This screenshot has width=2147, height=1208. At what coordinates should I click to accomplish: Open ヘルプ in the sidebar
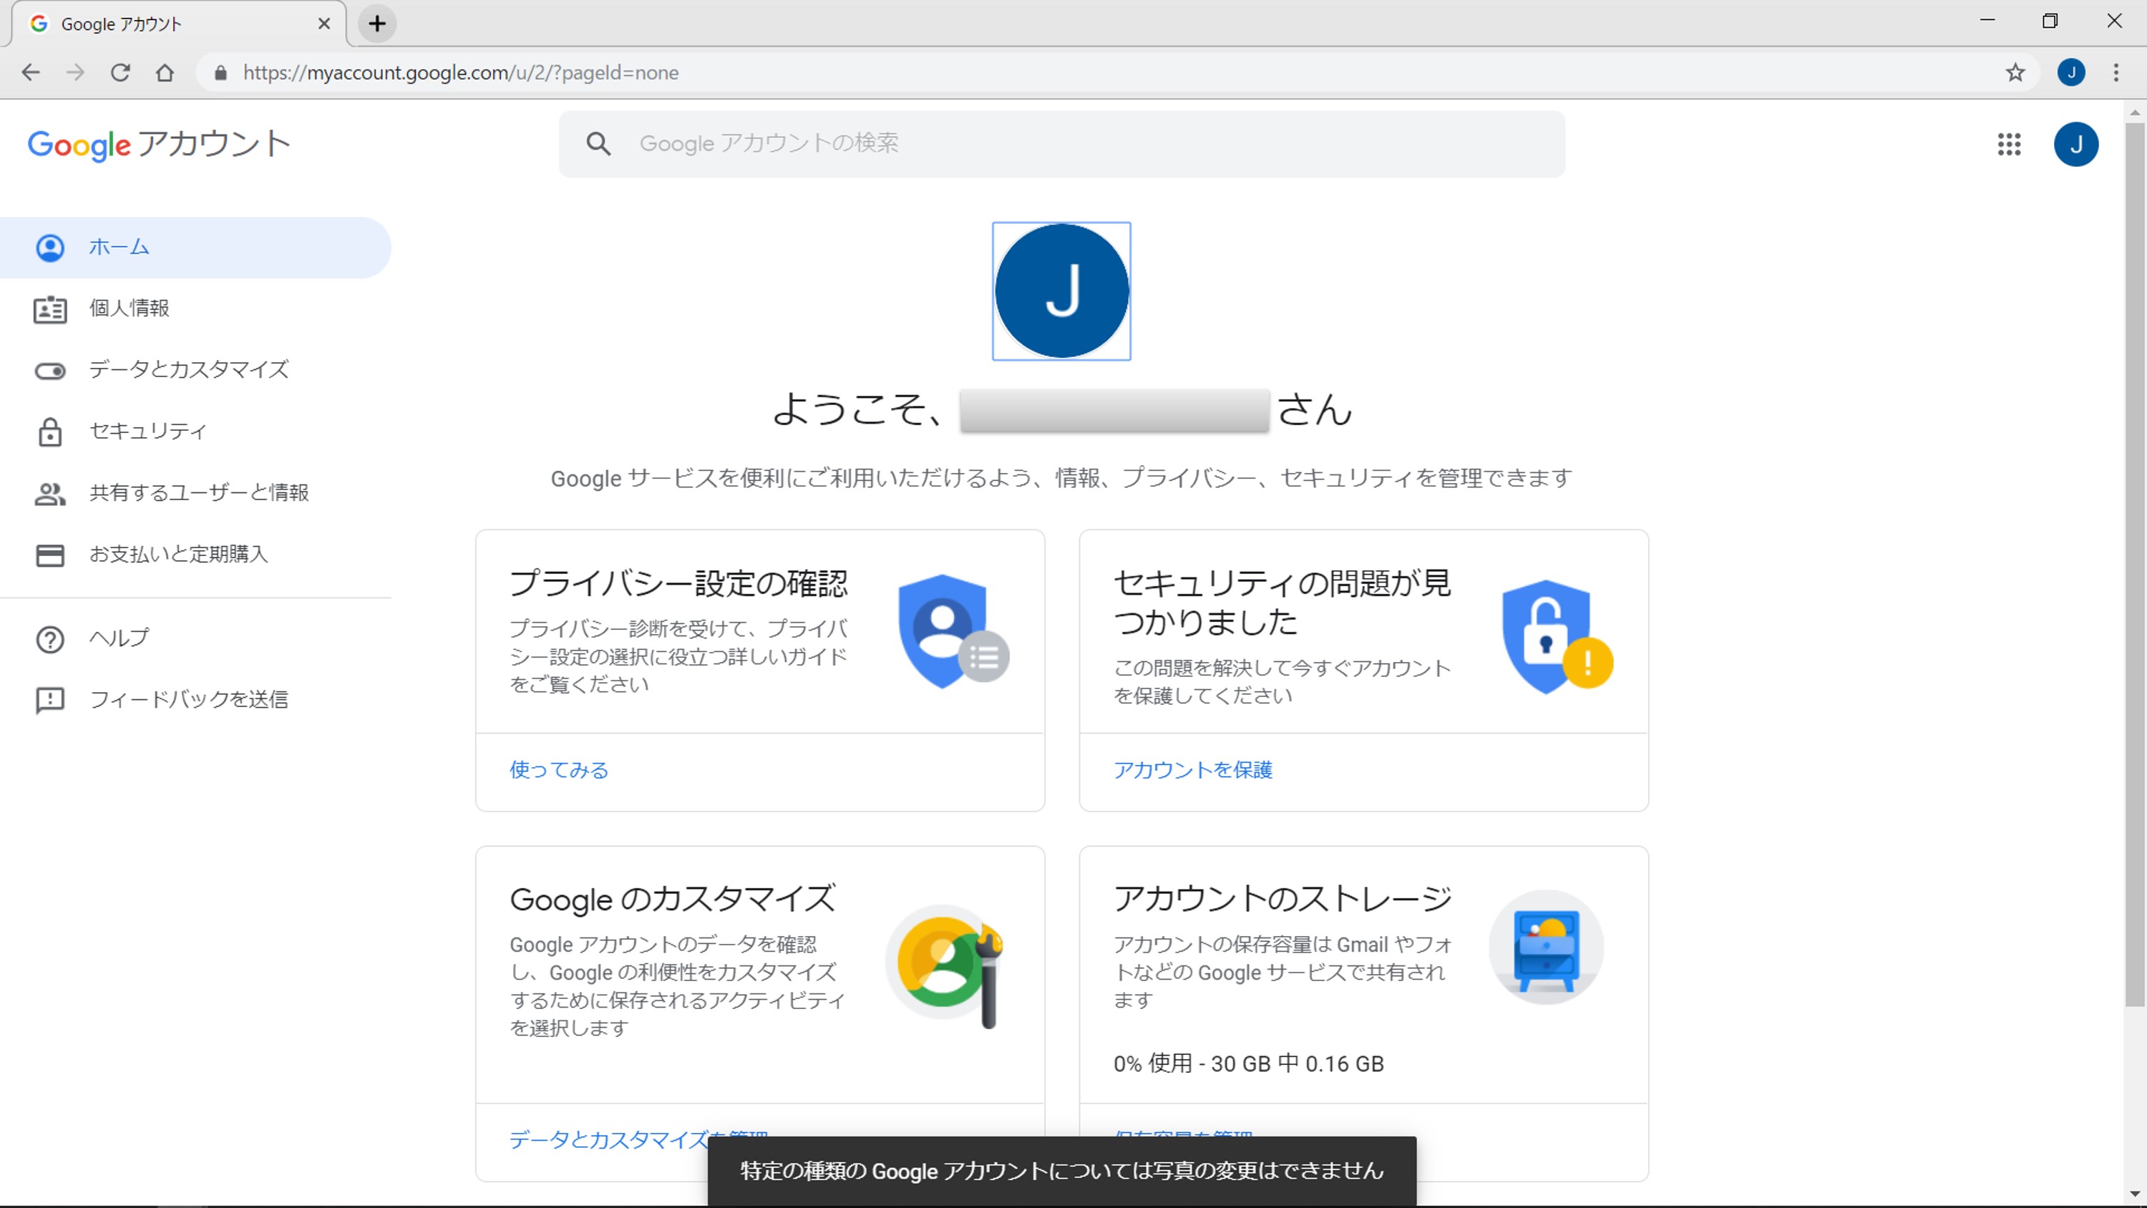click(195, 638)
